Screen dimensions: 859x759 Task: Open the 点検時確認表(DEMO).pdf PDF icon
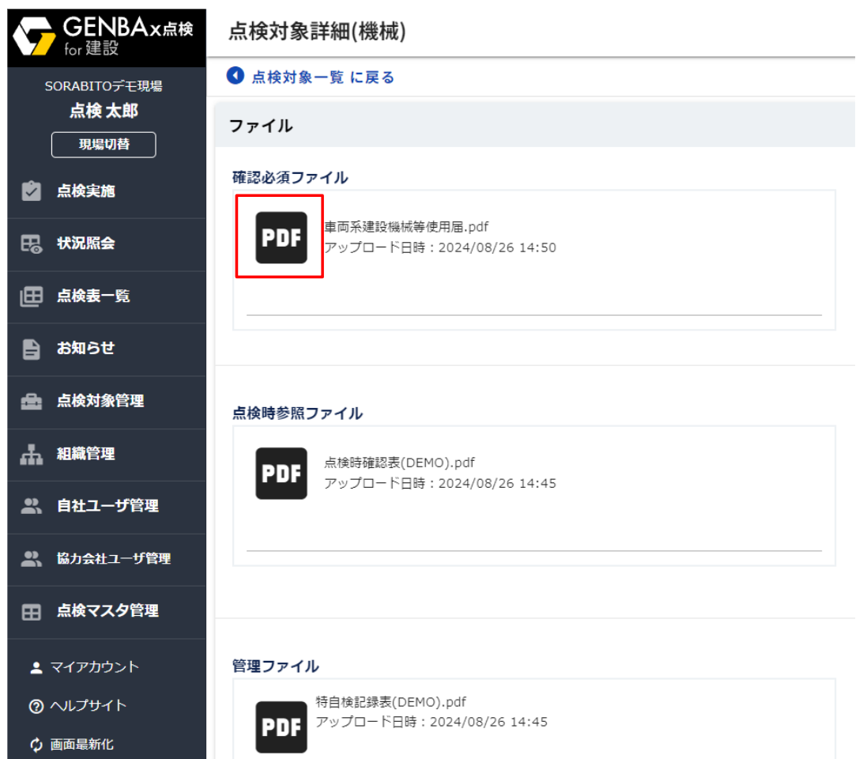[x=281, y=473]
